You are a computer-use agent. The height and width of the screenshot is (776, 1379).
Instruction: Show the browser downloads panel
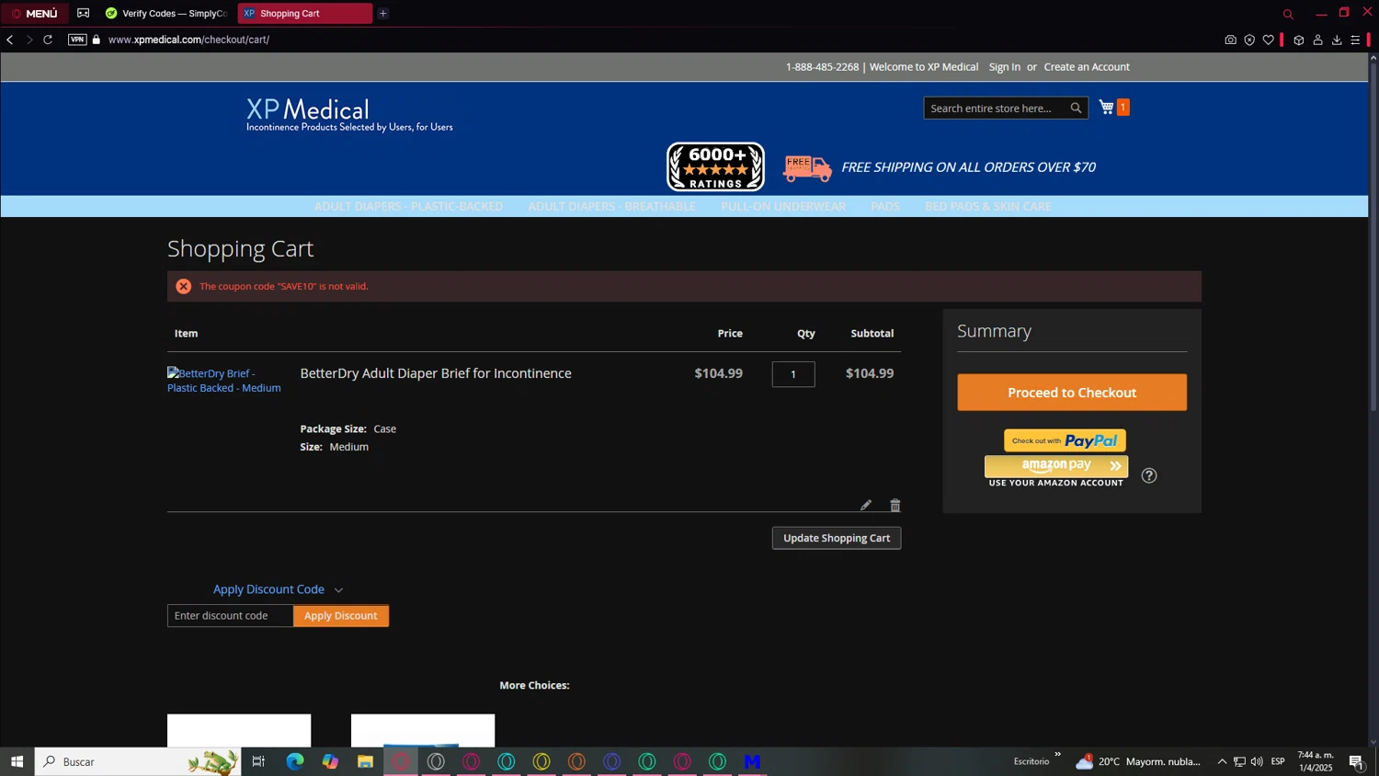click(1337, 40)
